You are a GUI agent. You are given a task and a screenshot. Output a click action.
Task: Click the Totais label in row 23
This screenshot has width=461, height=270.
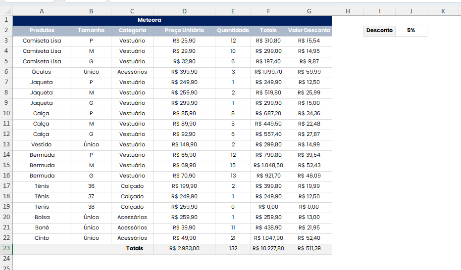point(135,249)
